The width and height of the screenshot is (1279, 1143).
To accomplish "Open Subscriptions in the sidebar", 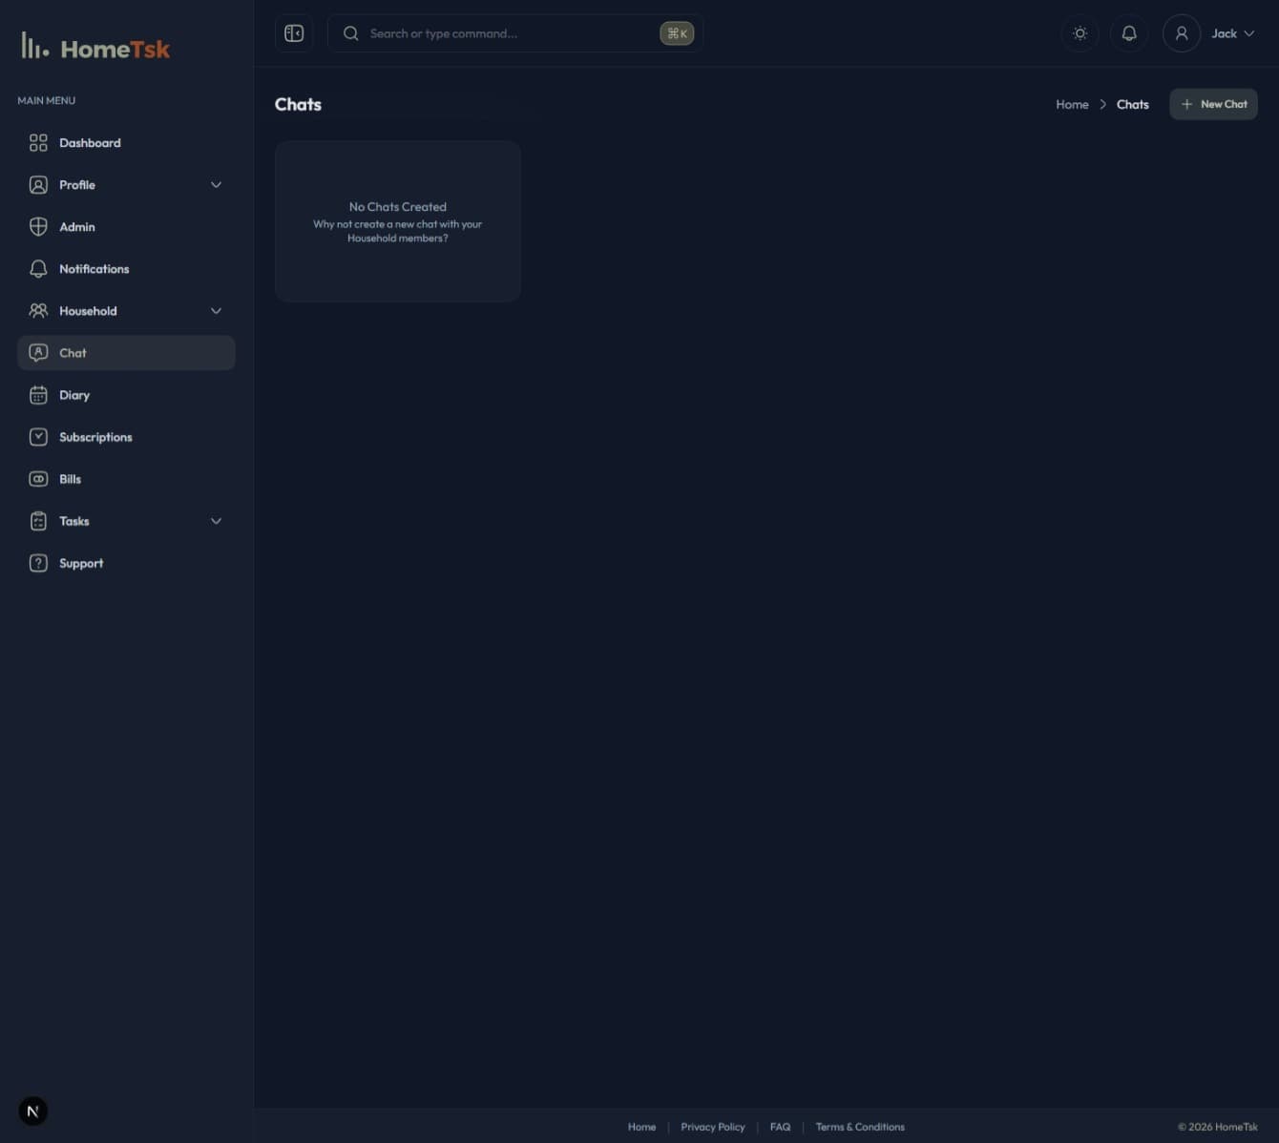I will pyautogui.click(x=95, y=437).
